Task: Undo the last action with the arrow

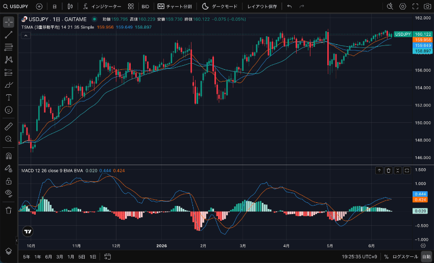Action: [x=289, y=6]
